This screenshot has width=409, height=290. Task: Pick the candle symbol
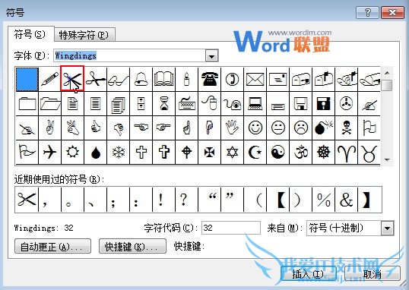click(x=186, y=79)
